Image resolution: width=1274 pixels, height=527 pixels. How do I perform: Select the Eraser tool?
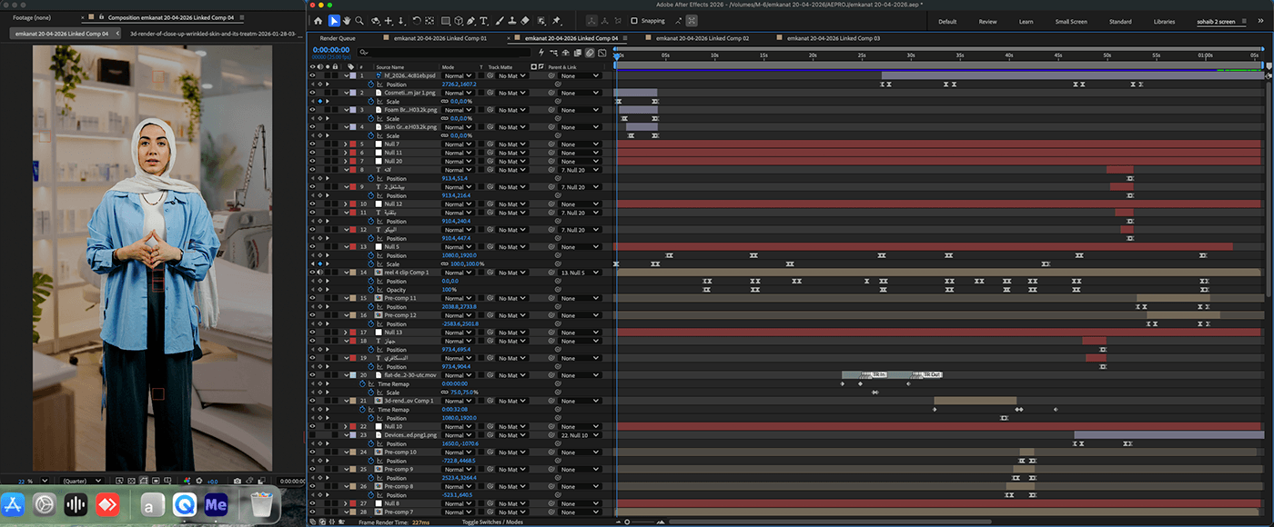[525, 20]
